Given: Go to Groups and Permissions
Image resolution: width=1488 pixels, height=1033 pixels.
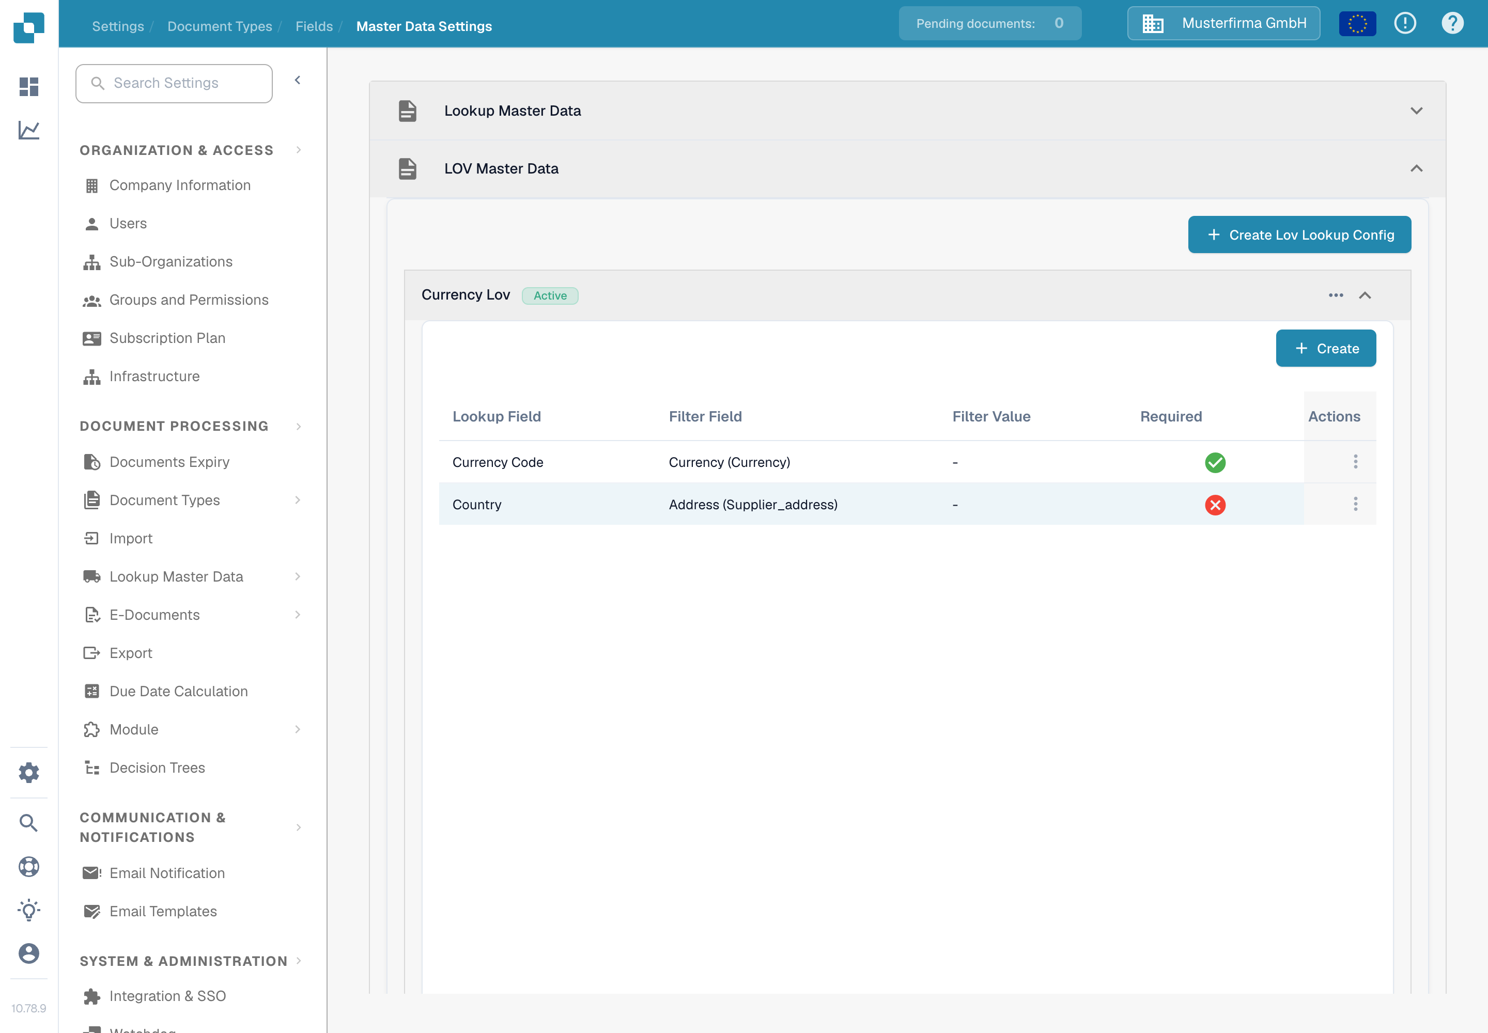Looking at the screenshot, I should click(x=189, y=300).
